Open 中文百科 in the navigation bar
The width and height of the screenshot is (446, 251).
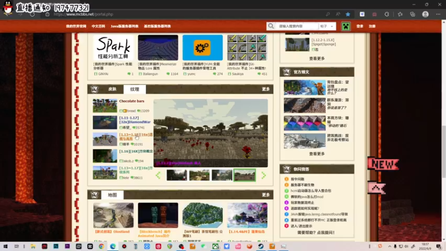tap(99, 26)
